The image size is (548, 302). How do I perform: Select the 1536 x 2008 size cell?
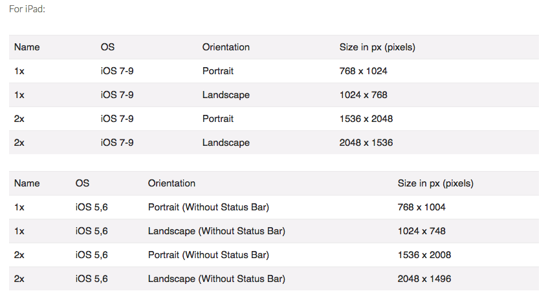pyautogui.click(x=424, y=255)
